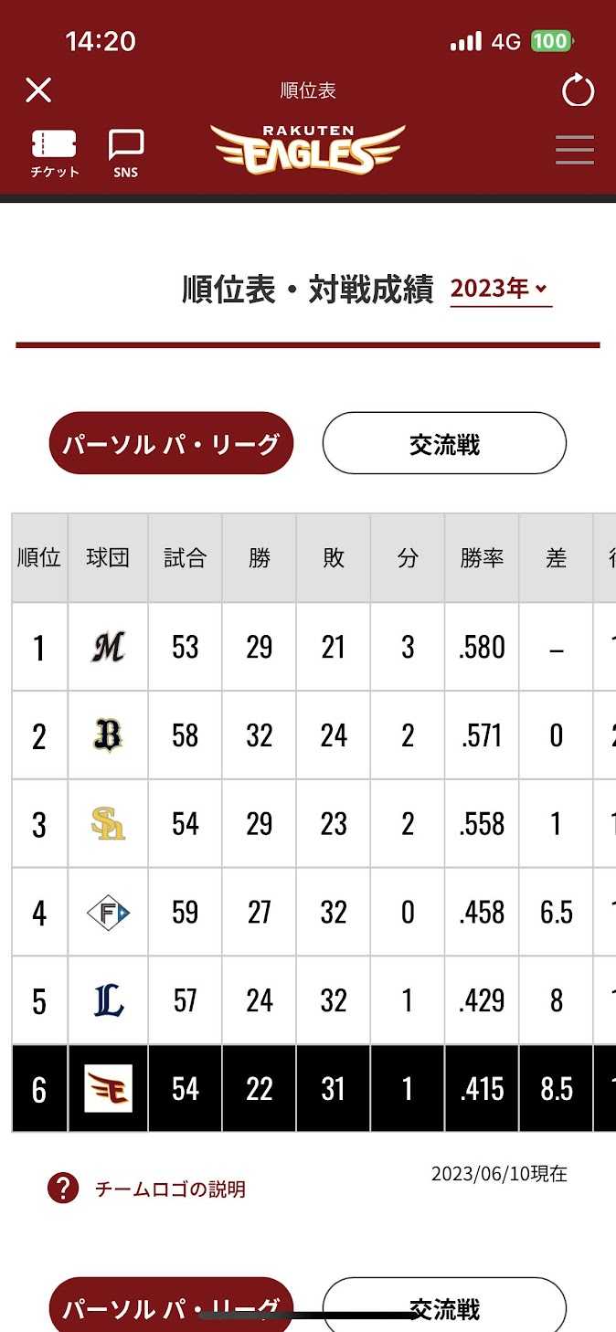This screenshot has height=1332, width=616.
Task: Open the hamburger menu
Action: [x=575, y=150]
